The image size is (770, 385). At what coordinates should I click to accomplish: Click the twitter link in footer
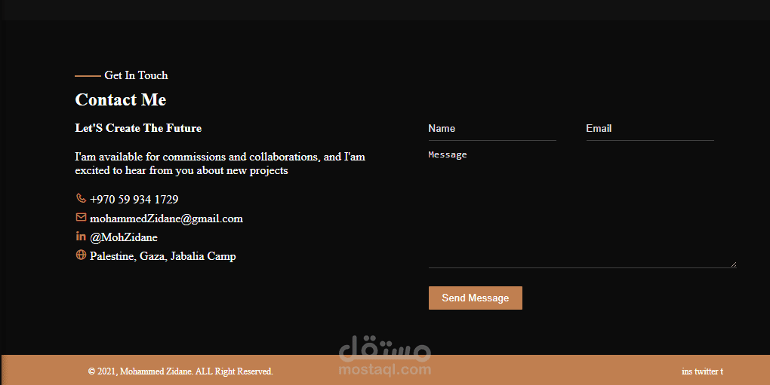tap(706, 371)
